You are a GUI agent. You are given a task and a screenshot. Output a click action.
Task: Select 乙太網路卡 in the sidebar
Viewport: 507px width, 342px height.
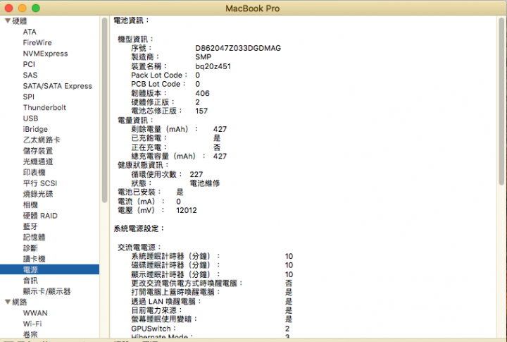click(42, 140)
